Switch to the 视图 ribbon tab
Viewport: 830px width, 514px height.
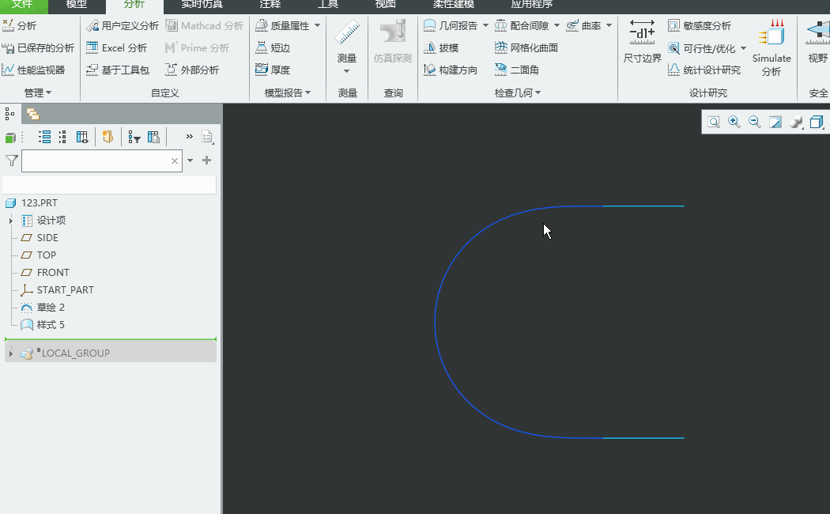[x=386, y=4]
